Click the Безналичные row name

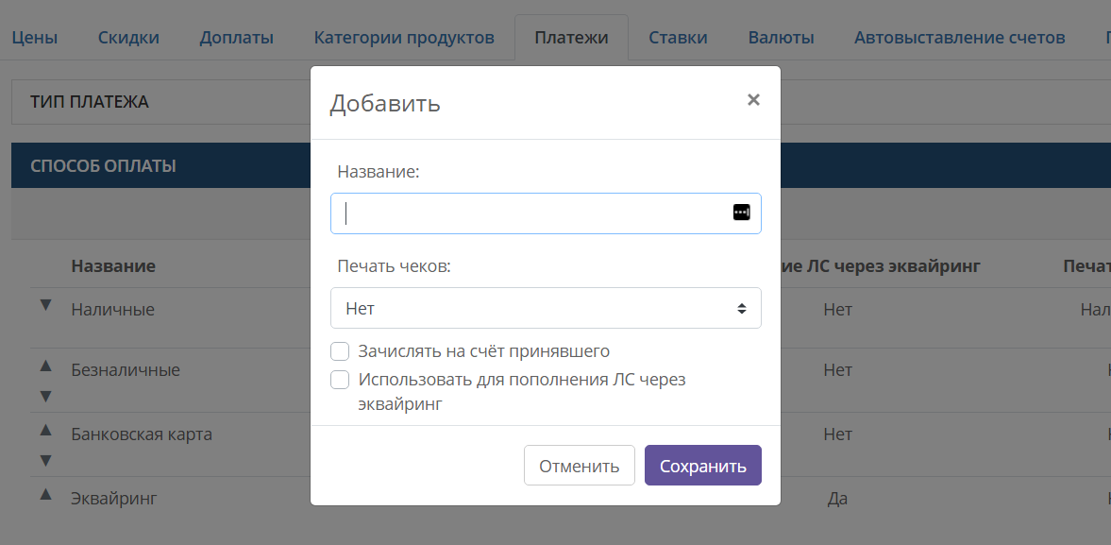(126, 370)
